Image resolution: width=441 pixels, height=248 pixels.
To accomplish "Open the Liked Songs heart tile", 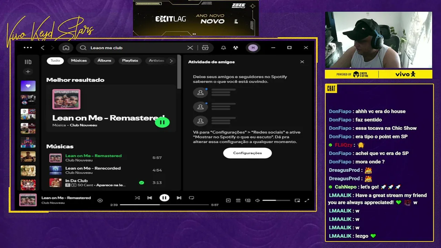I will [x=28, y=86].
